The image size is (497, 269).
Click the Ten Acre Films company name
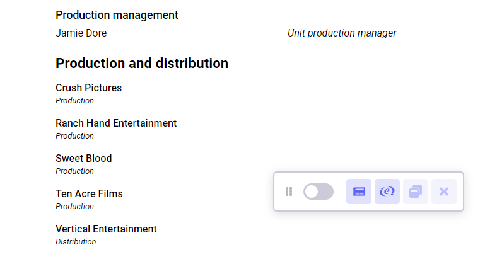pyautogui.click(x=89, y=193)
